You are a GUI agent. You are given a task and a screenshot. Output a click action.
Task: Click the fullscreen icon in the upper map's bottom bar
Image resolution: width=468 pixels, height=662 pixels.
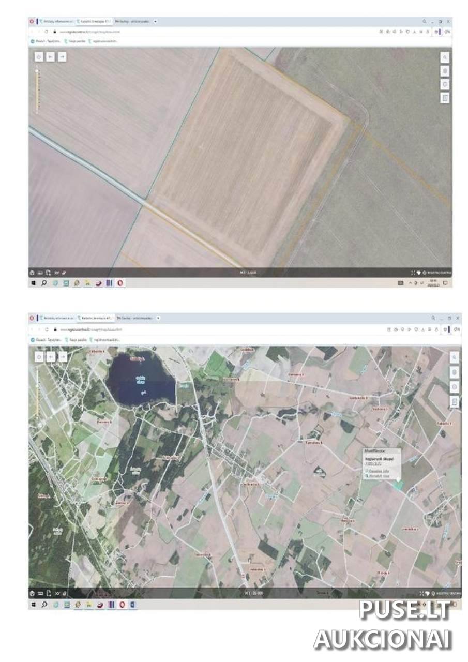point(413,273)
